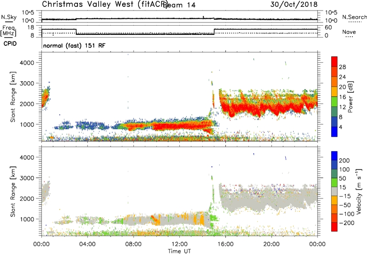Click the 'Time UT' axis title
The width and height of the screenshot is (367, 254).
pos(179,251)
